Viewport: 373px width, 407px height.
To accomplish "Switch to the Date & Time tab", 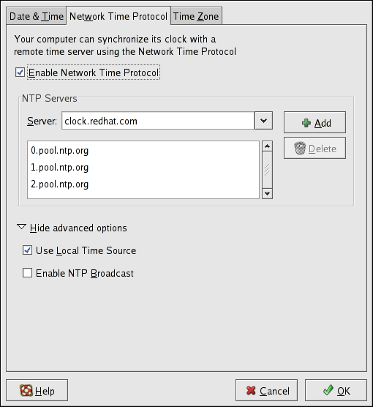I will [x=37, y=16].
